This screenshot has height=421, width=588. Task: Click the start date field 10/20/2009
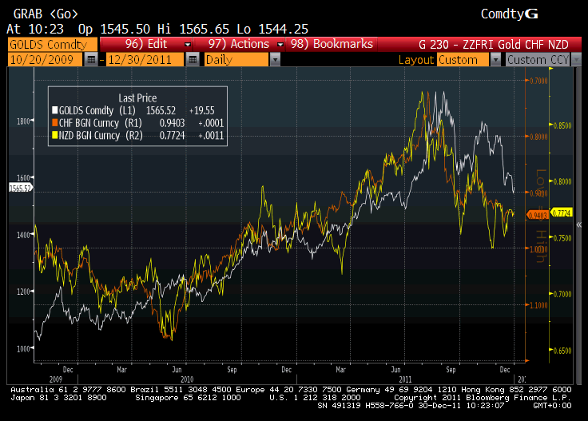pos(45,60)
